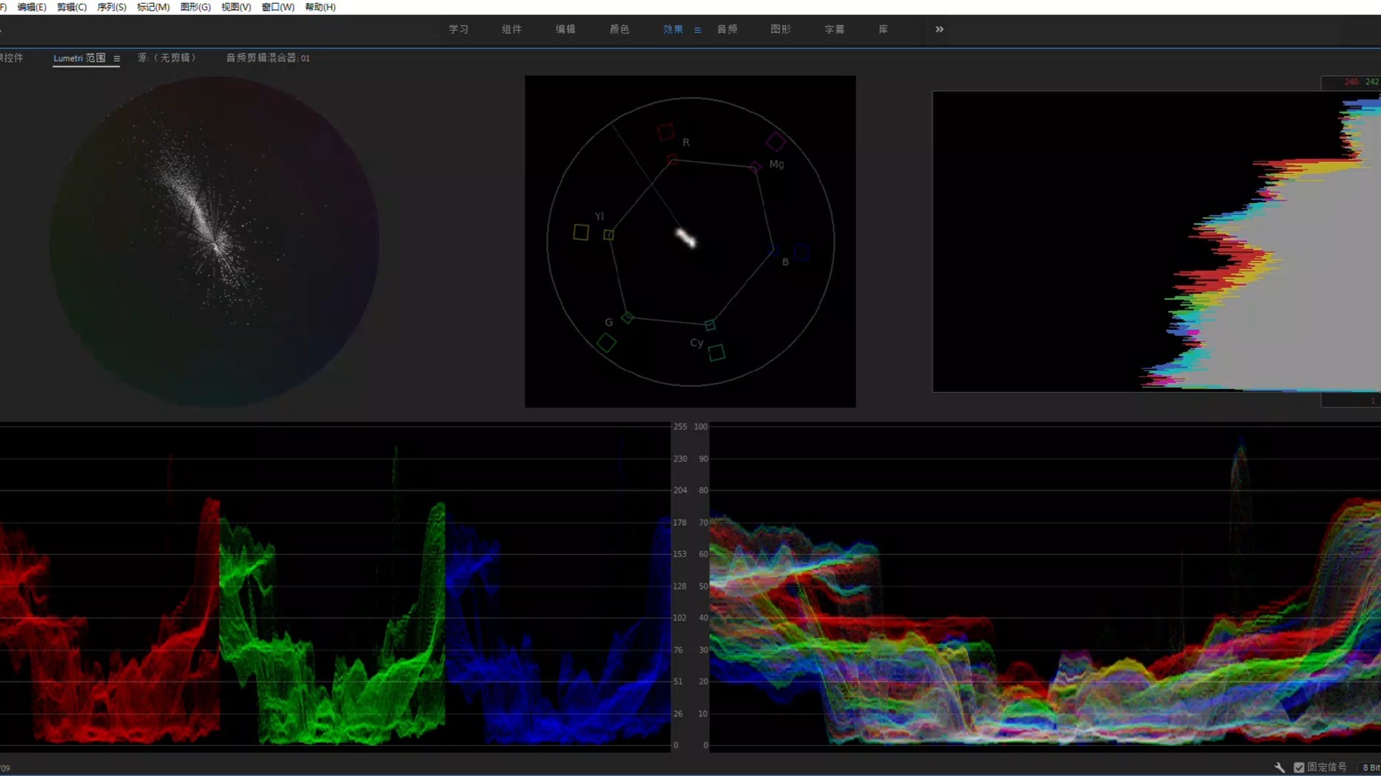Screen dimensions: 1381x776
Task: Switch to the 学习 workspace
Action: [x=458, y=29]
